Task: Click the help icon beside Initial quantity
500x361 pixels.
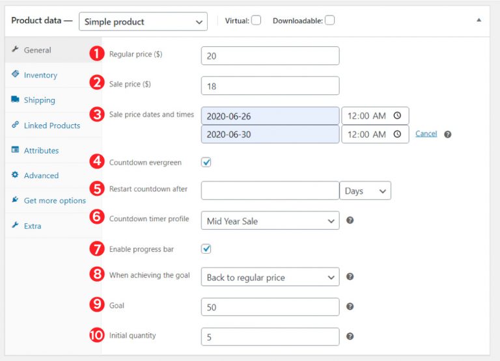Action: [350, 336]
